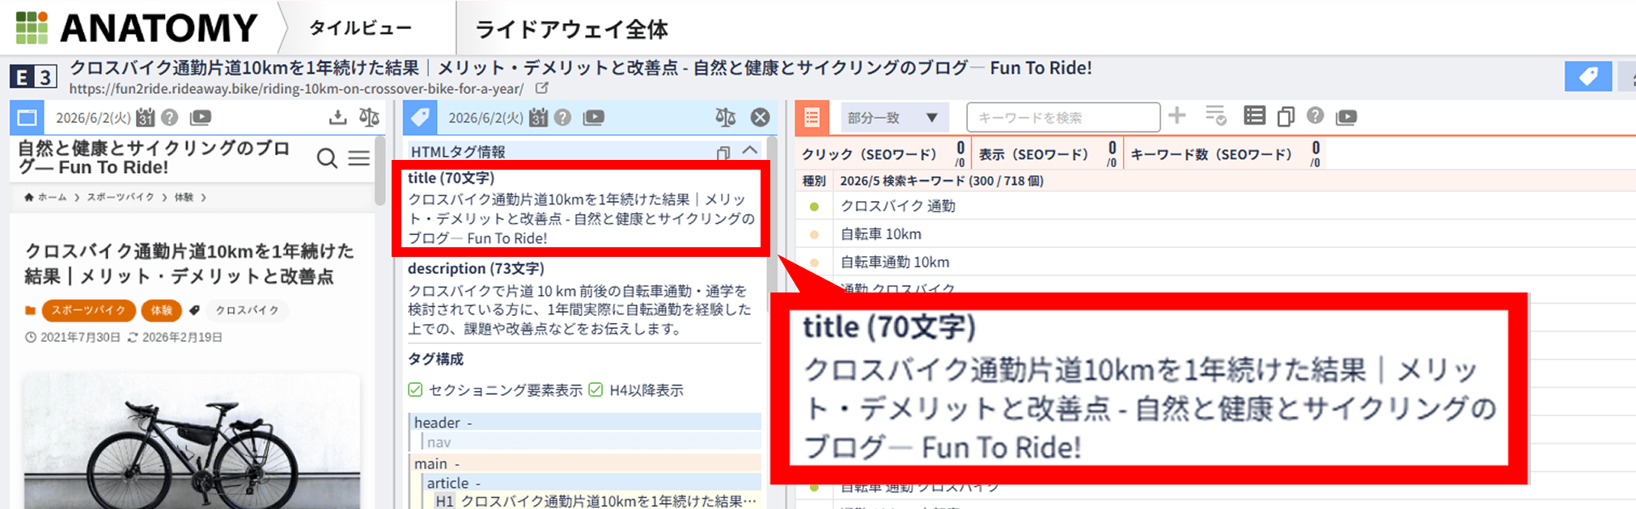Select the article row in tag structure
Viewport: 1636px width, 509px height.
[x=591, y=482]
